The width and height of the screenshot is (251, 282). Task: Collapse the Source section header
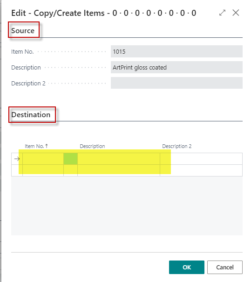[x=23, y=30]
